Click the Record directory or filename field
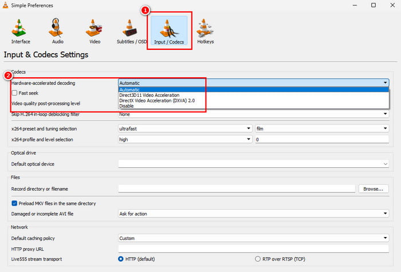This screenshot has width=401, height=272. 237,189
